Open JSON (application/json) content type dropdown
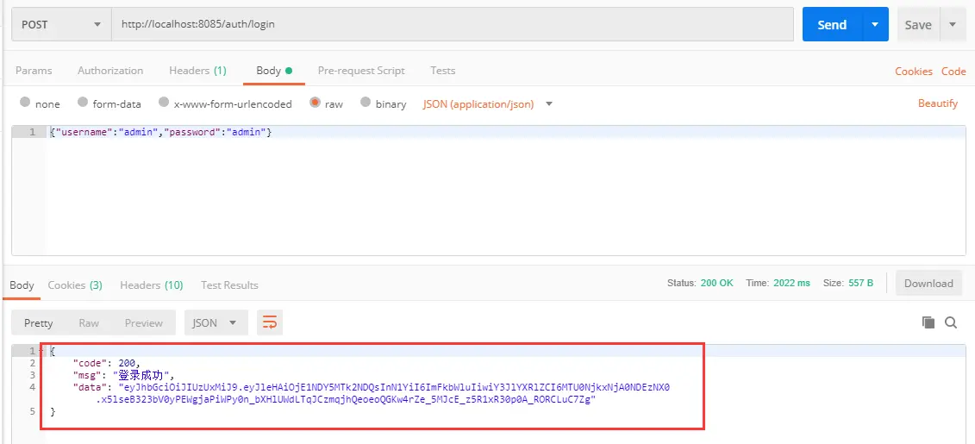Image resolution: width=975 pixels, height=444 pixels. [x=488, y=103]
